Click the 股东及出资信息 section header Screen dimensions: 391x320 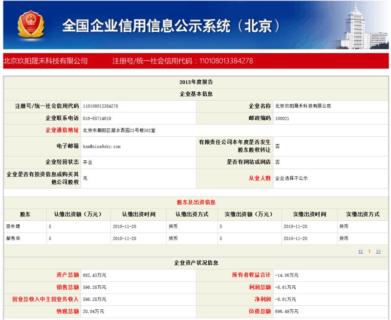(196, 202)
